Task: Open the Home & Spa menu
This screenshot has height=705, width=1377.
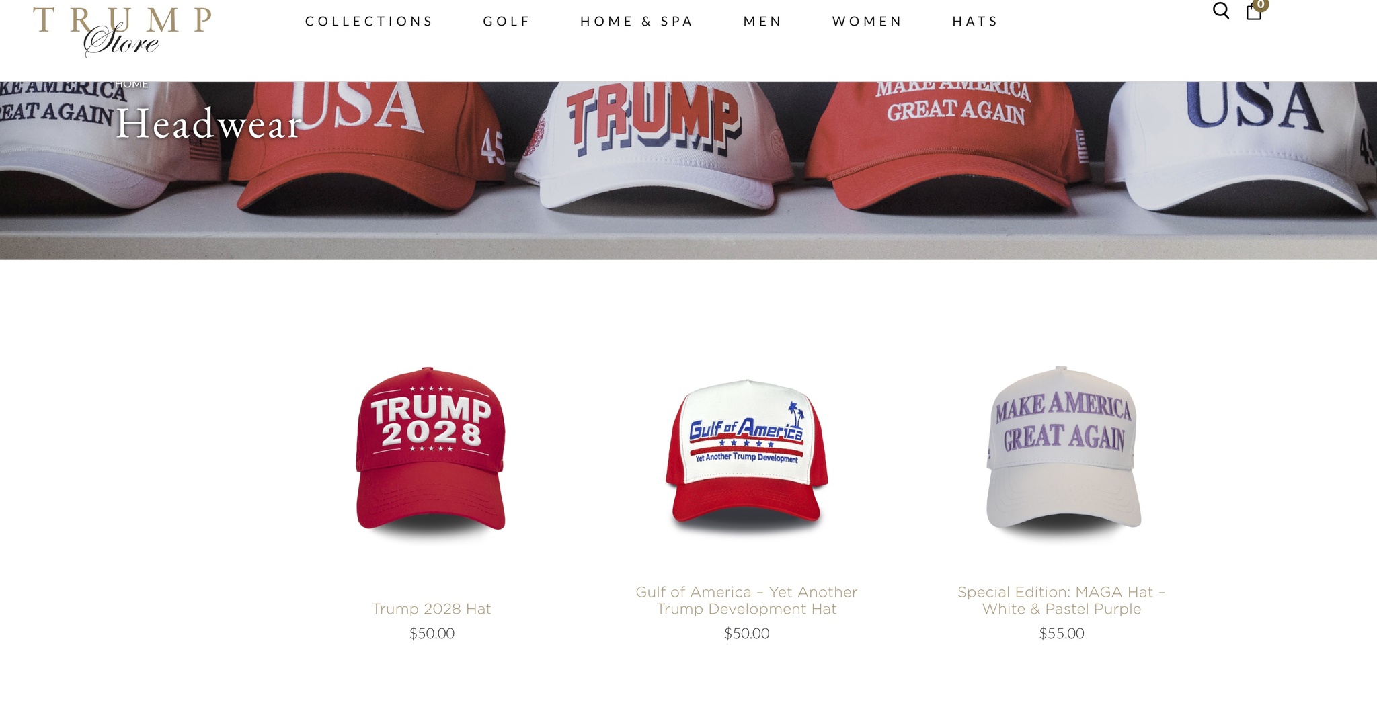Action: click(637, 22)
